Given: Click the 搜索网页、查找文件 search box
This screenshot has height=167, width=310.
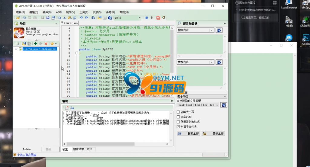Looking at the screenshot, I should 256,18.
